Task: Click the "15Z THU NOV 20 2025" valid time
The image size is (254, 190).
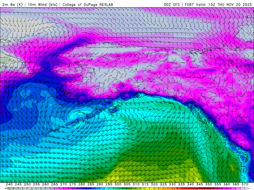Action: (230, 4)
